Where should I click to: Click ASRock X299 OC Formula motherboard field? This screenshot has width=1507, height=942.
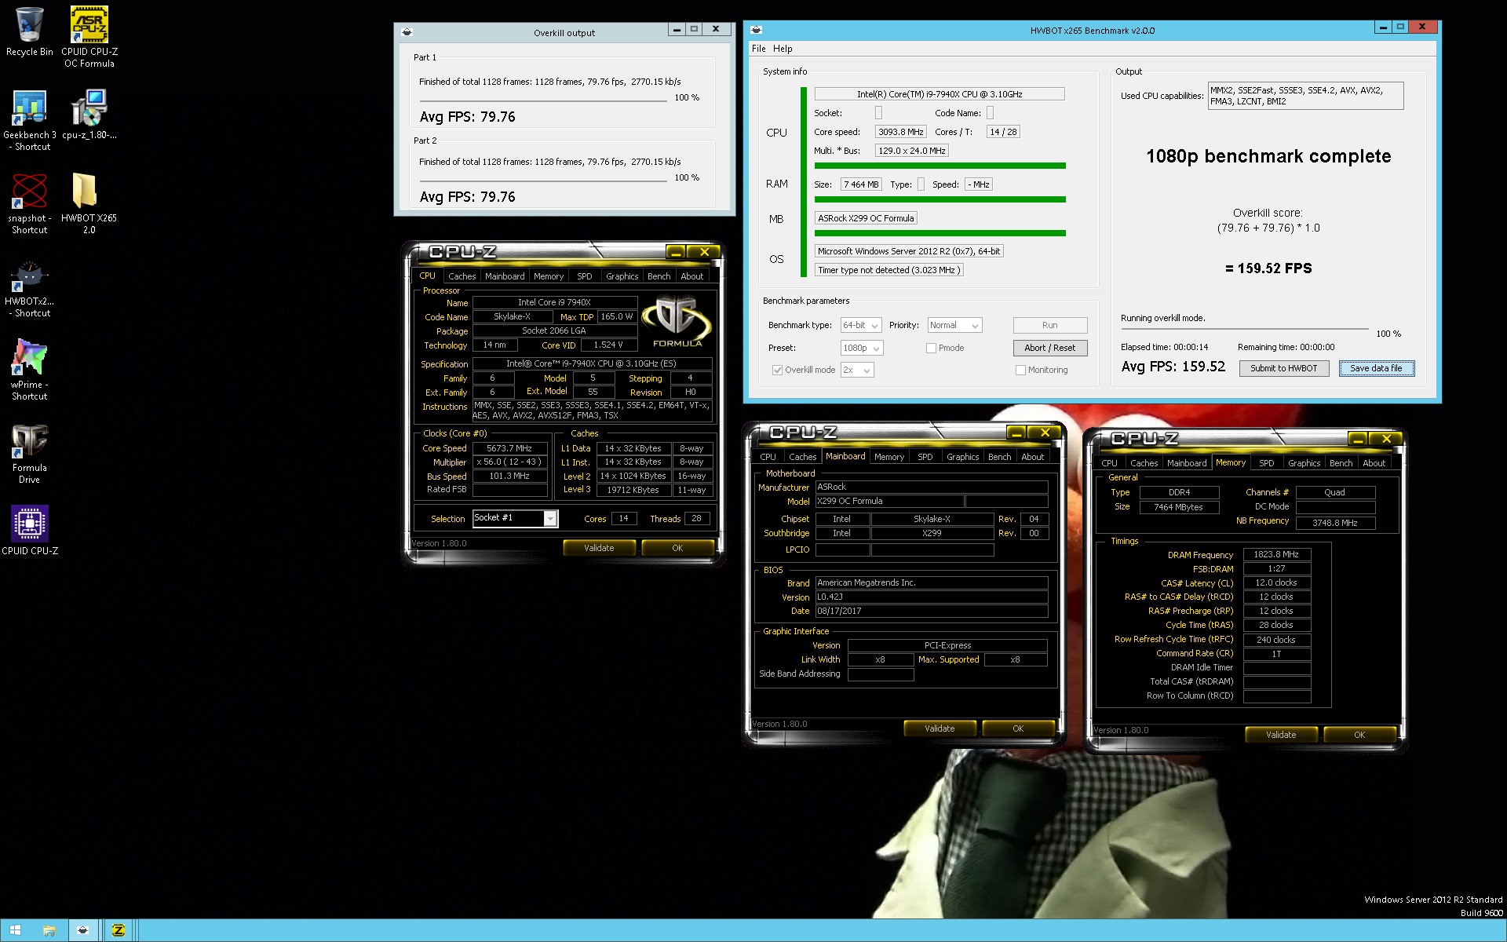tap(866, 218)
